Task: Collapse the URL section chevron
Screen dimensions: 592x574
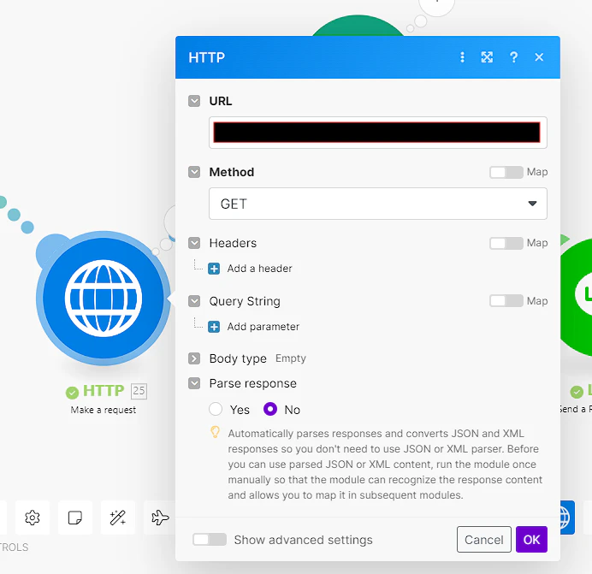Action: [194, 101]
